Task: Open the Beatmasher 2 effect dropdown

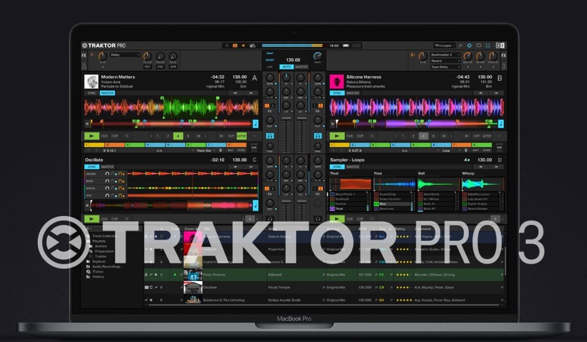Action: 445,55
